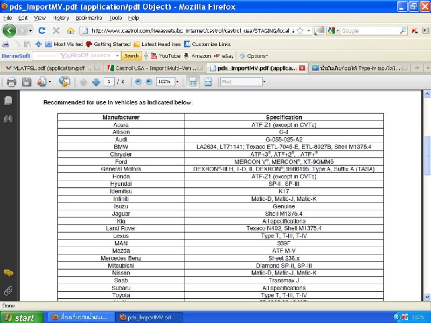Open the Comments panel in sidebar
Screen dimensions: 431x323
tap(8, 273)
